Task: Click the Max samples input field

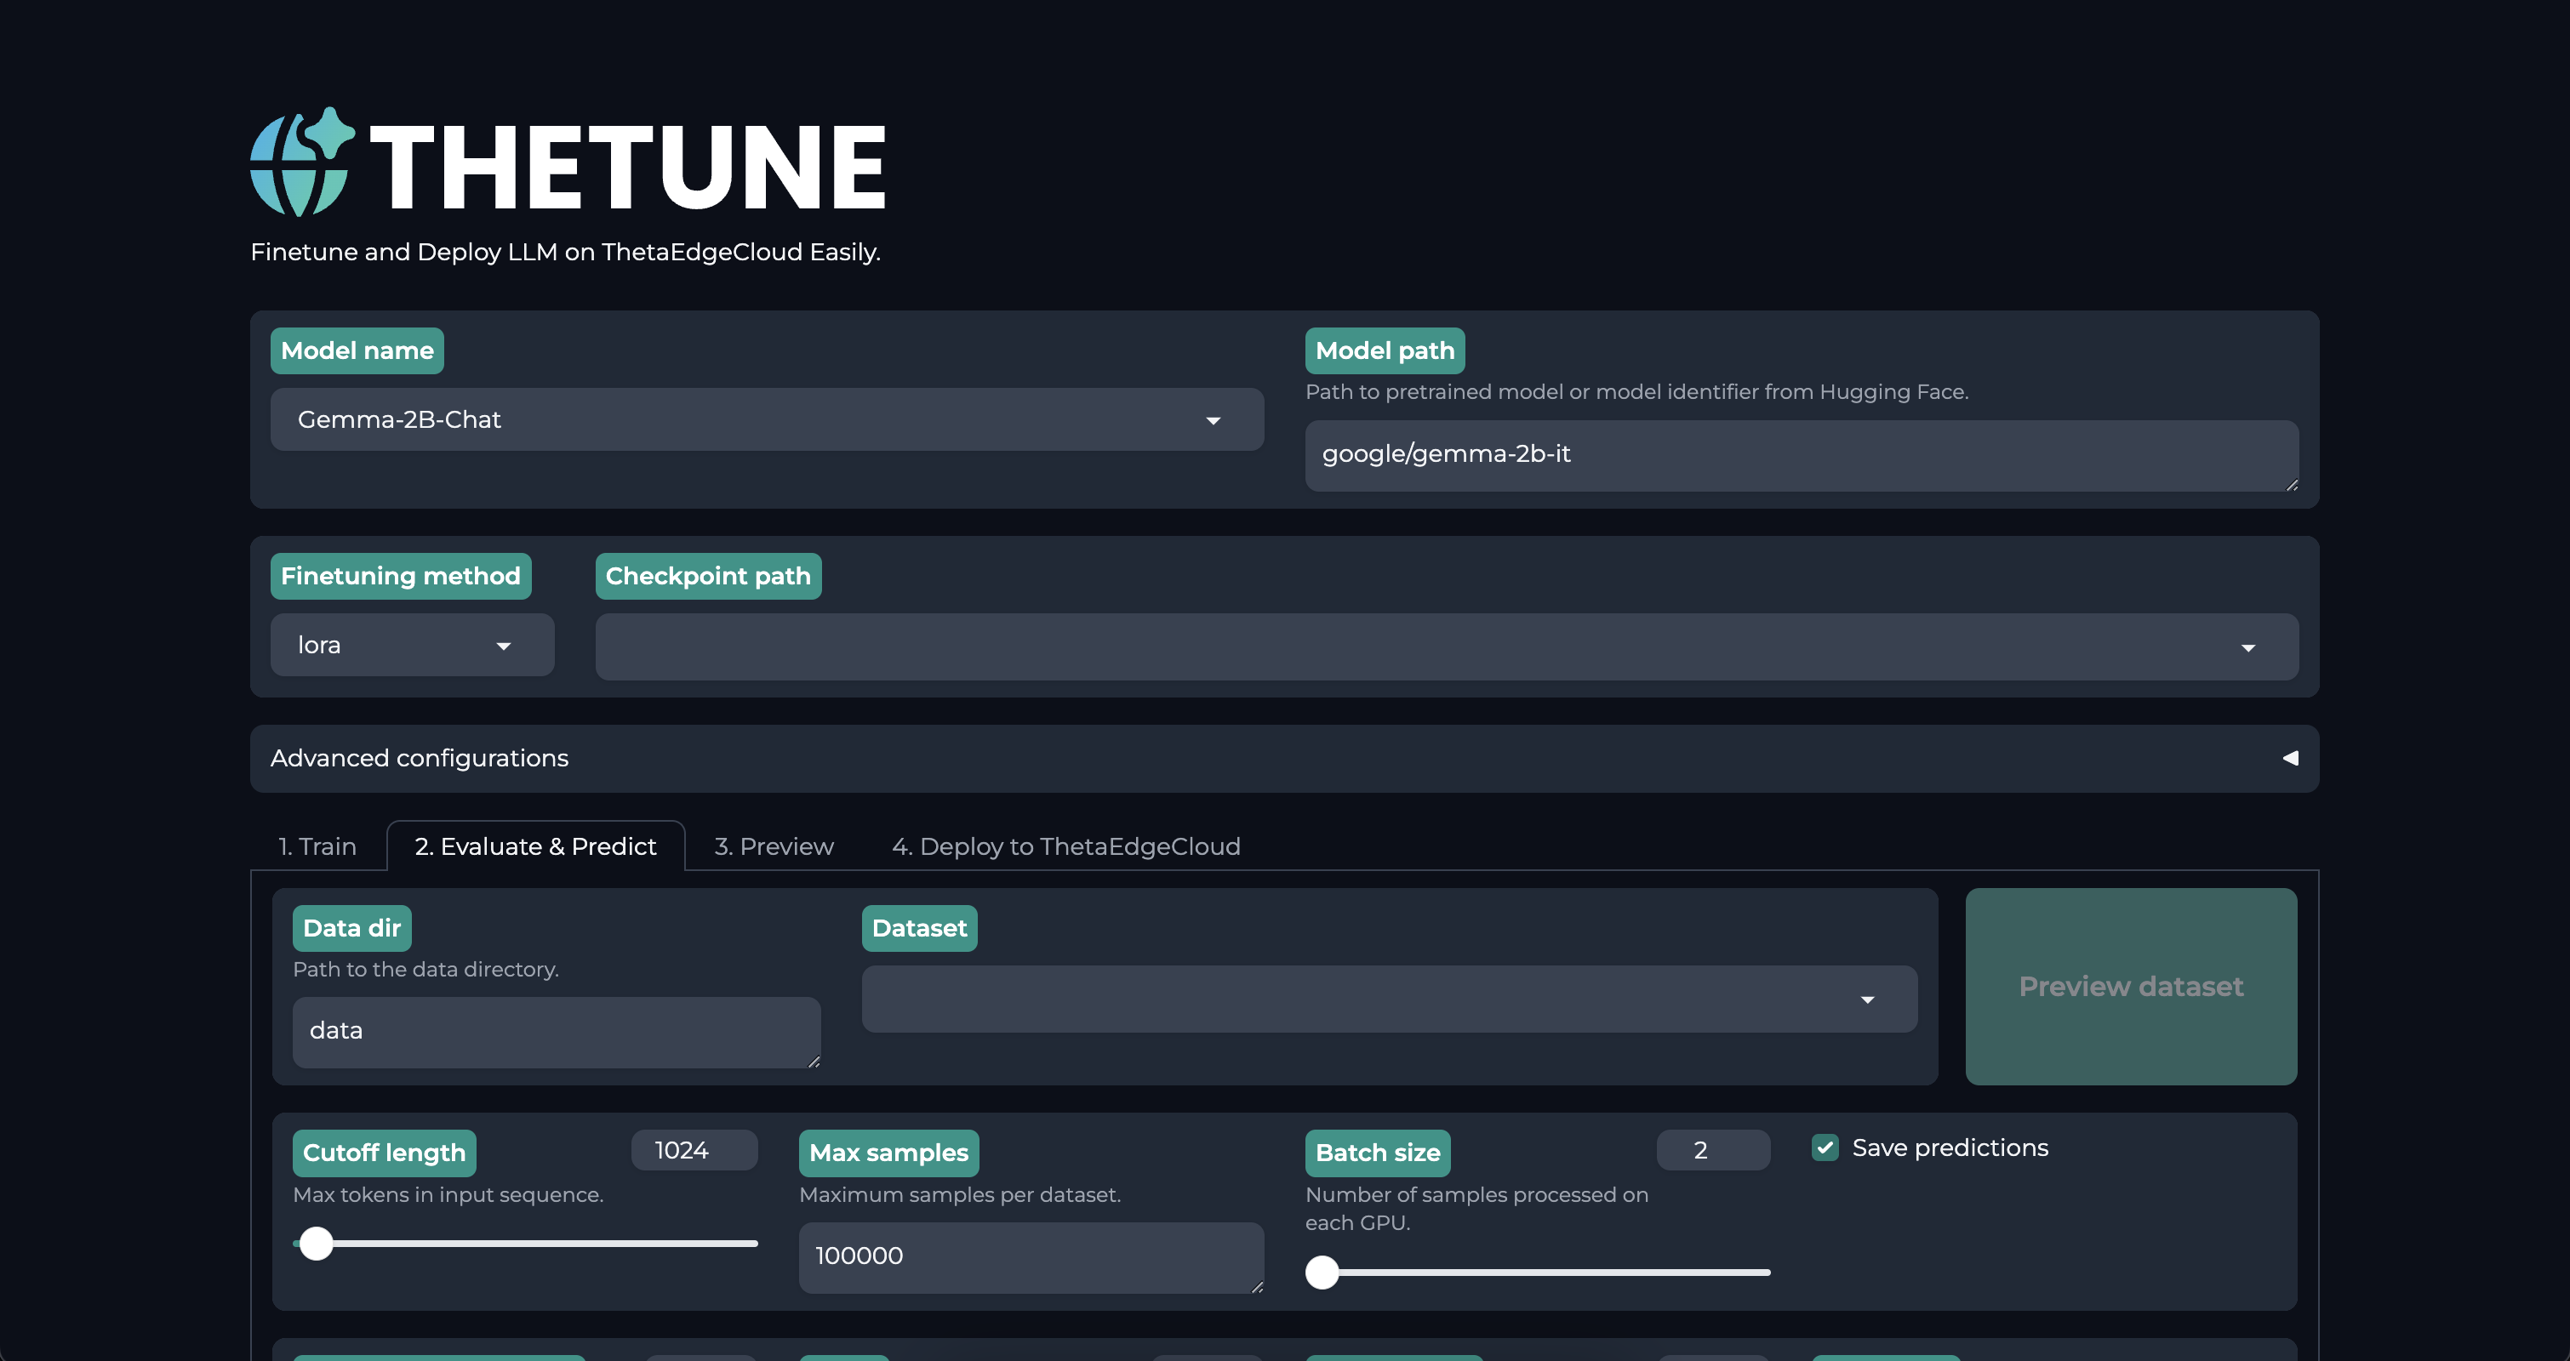Action: pos(1030,1256)
